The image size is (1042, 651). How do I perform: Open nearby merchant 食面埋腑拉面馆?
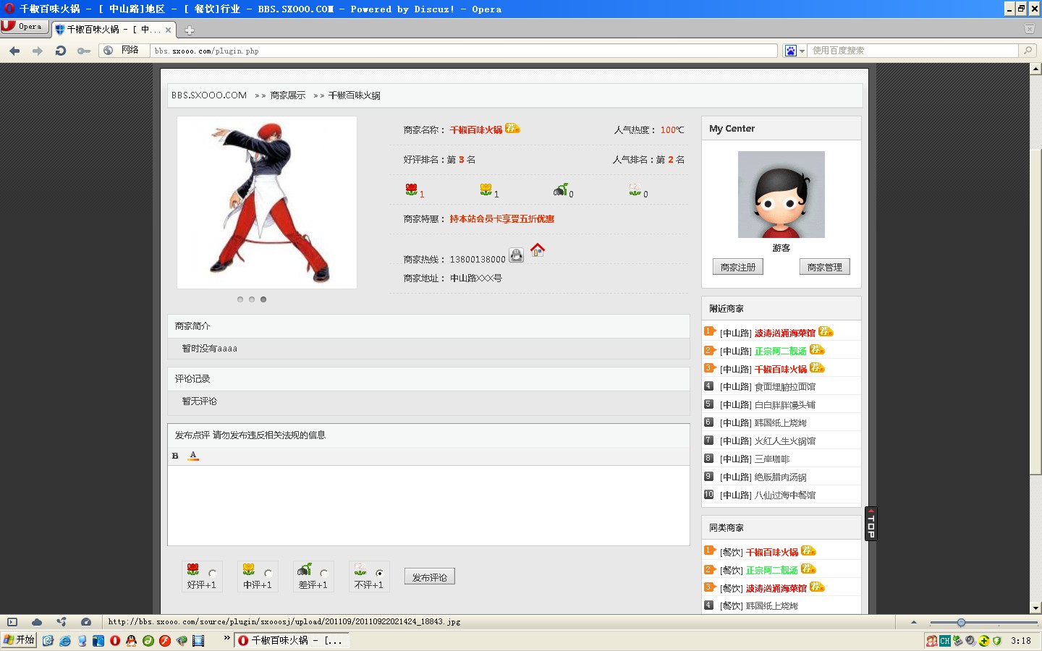784,387
